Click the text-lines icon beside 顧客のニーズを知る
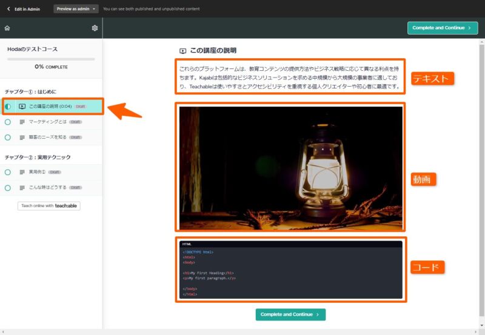Screen dimensions: 485x335 click(22, 138)
